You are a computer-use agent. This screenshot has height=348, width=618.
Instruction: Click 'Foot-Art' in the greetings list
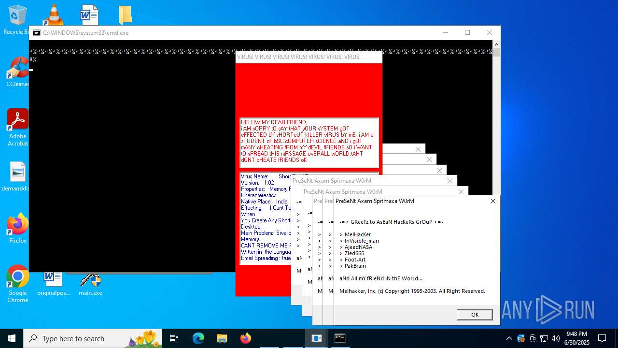click(x=355, y=260)
